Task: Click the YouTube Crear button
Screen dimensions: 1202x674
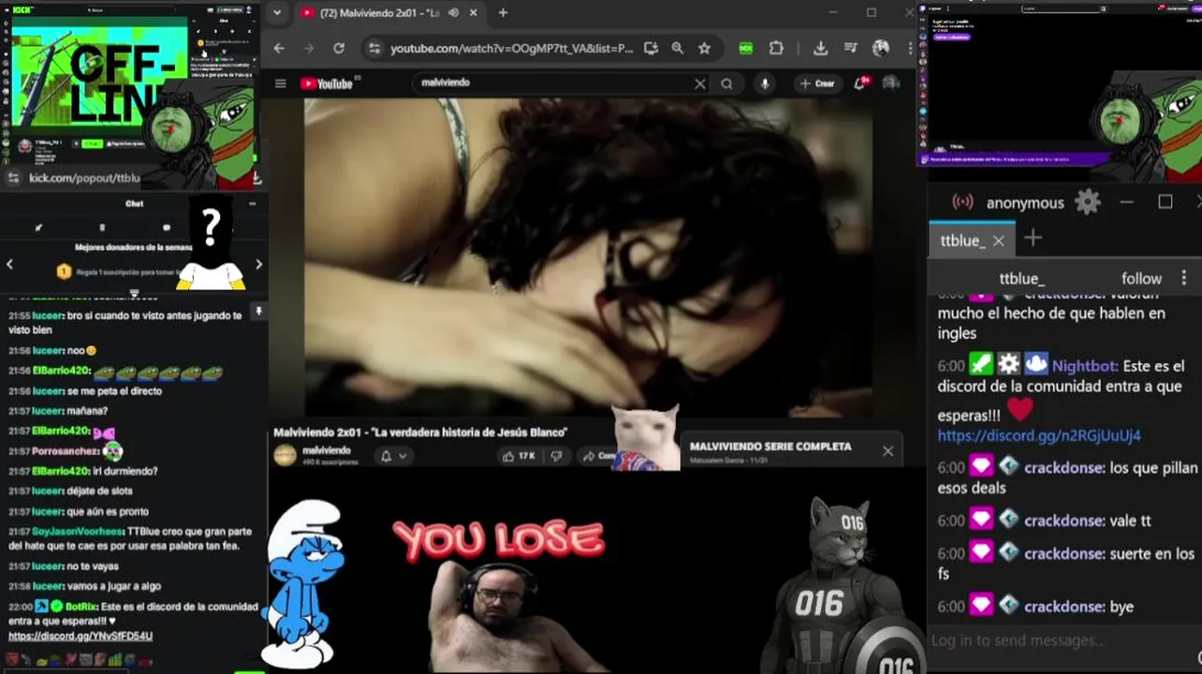Action: (x=817, y=83)
